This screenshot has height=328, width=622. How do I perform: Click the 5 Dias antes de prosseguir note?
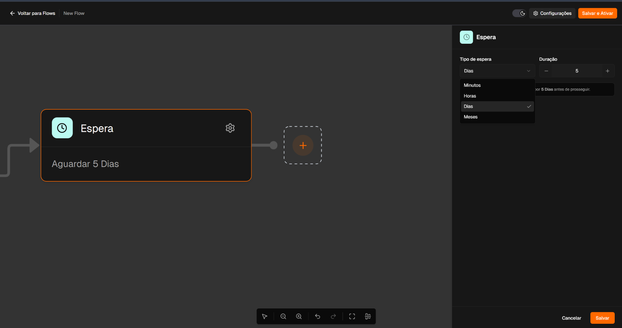click(x=566, y=89)
